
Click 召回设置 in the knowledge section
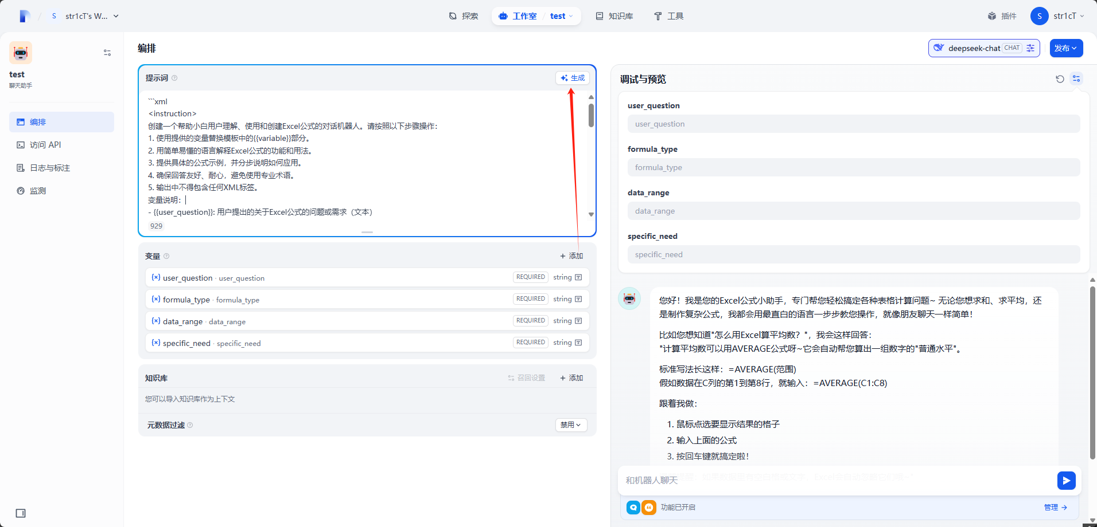point(527,378)
